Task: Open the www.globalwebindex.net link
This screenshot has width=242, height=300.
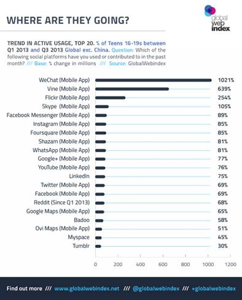Action: tap(87, 288)
